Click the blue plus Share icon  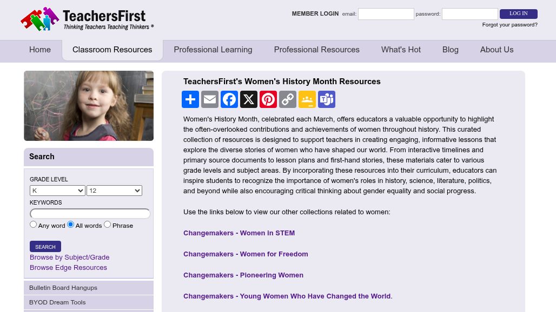pyautogui.click(x=190, y=99)
